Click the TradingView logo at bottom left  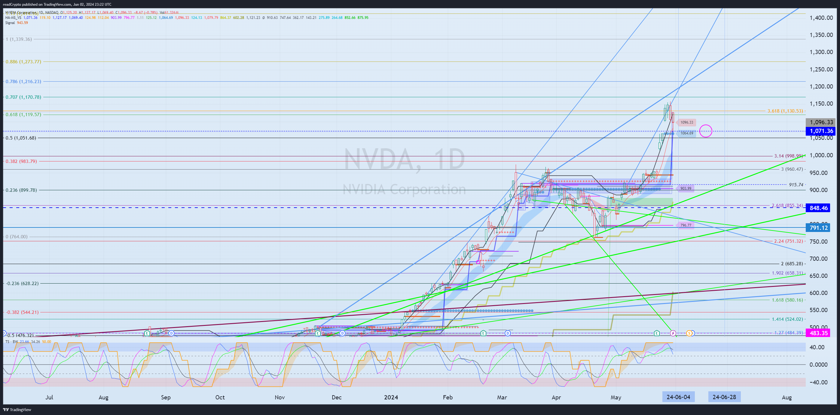coord(17,410)
